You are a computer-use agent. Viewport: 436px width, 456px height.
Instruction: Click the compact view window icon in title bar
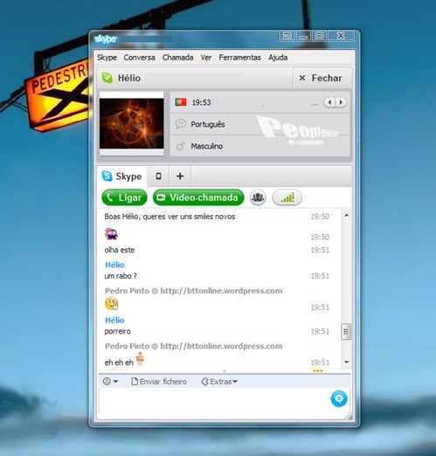(287, 36)
